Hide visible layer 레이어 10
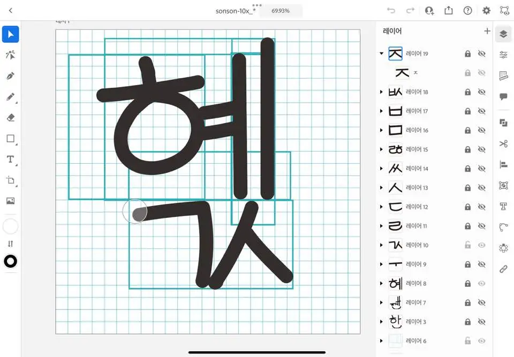 coord(481,245)
